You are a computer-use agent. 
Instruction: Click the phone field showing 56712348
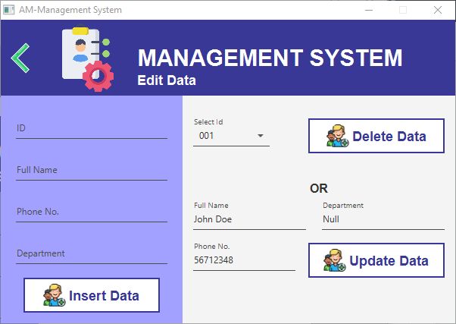tap(244, 260)
